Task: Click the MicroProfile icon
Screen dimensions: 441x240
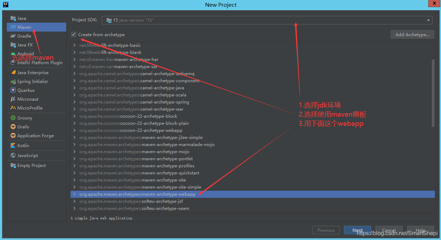Action: (x=13, y=108)
